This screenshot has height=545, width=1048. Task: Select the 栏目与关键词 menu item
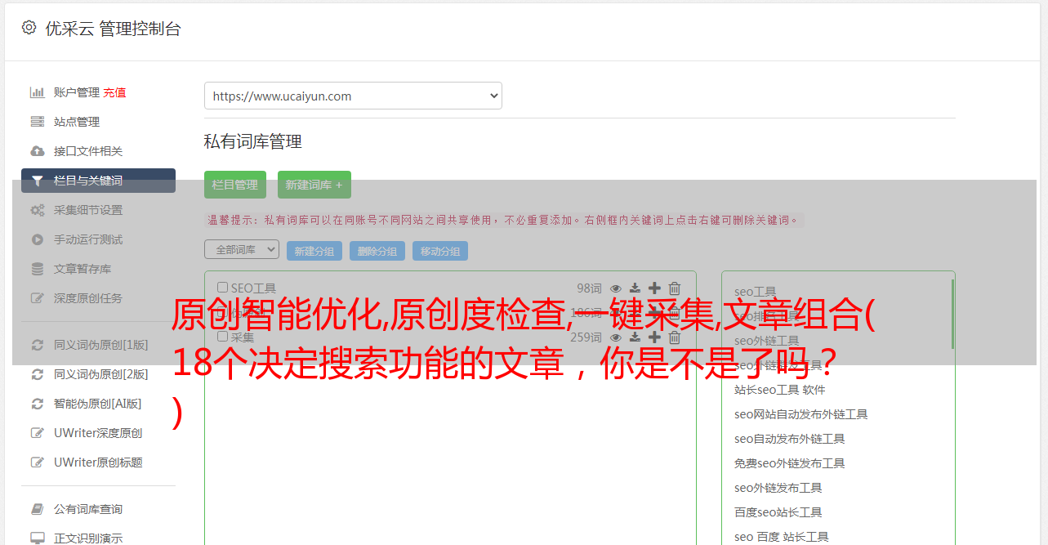tap(98, 181)
